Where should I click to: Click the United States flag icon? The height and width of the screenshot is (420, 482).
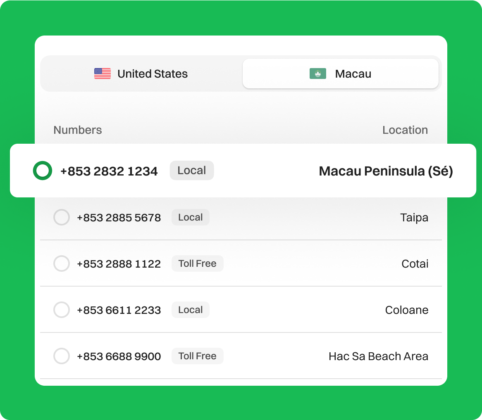pyautogui.click(x=103, y=74)
